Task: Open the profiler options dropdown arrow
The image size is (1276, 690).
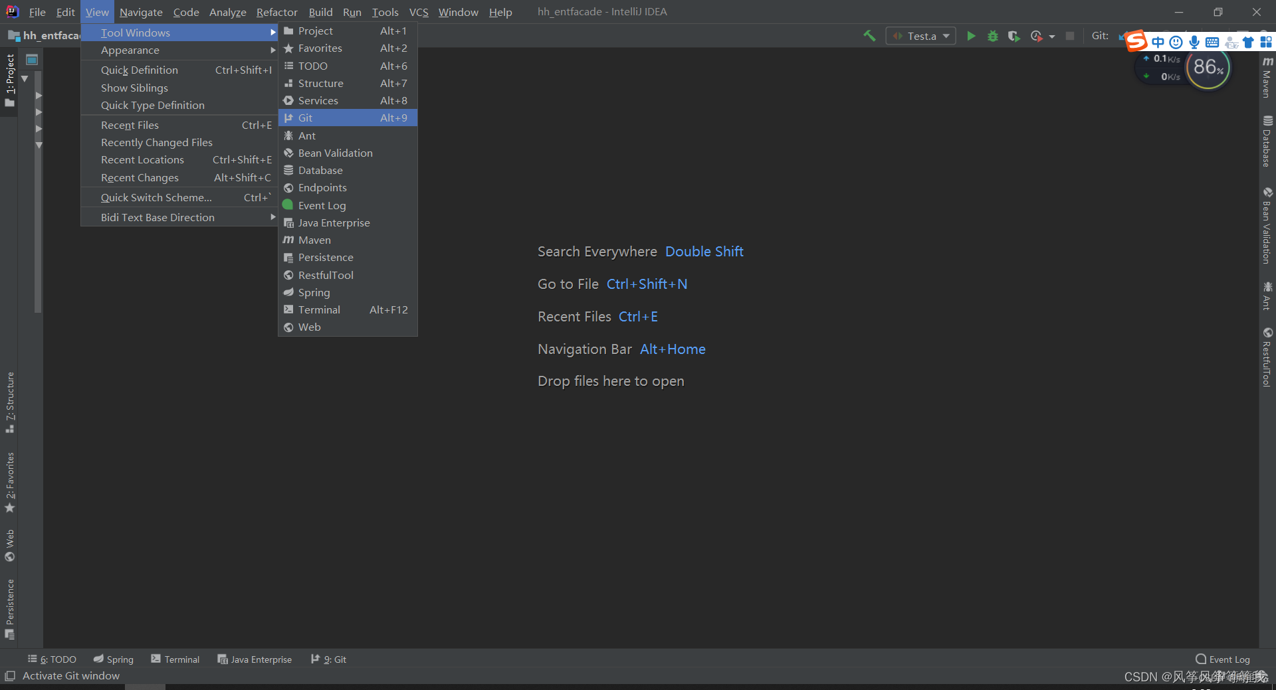Action: (x=1052, y=37)
